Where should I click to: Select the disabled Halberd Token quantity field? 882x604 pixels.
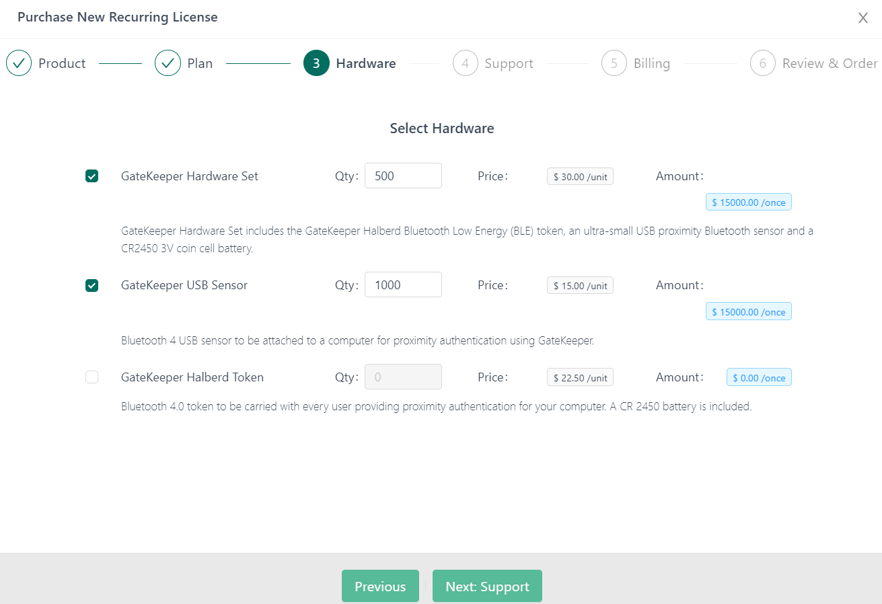403,377
